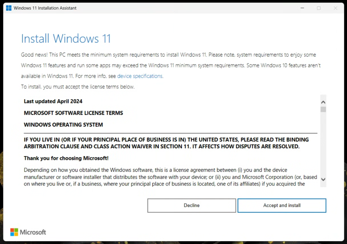Click the Windows logo in title bar
This screenshot has height=244, width=347.
pyautogui.click(x=9, y=8)
